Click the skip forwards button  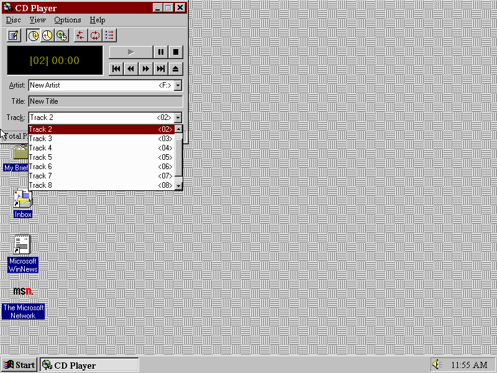[146, 68]
